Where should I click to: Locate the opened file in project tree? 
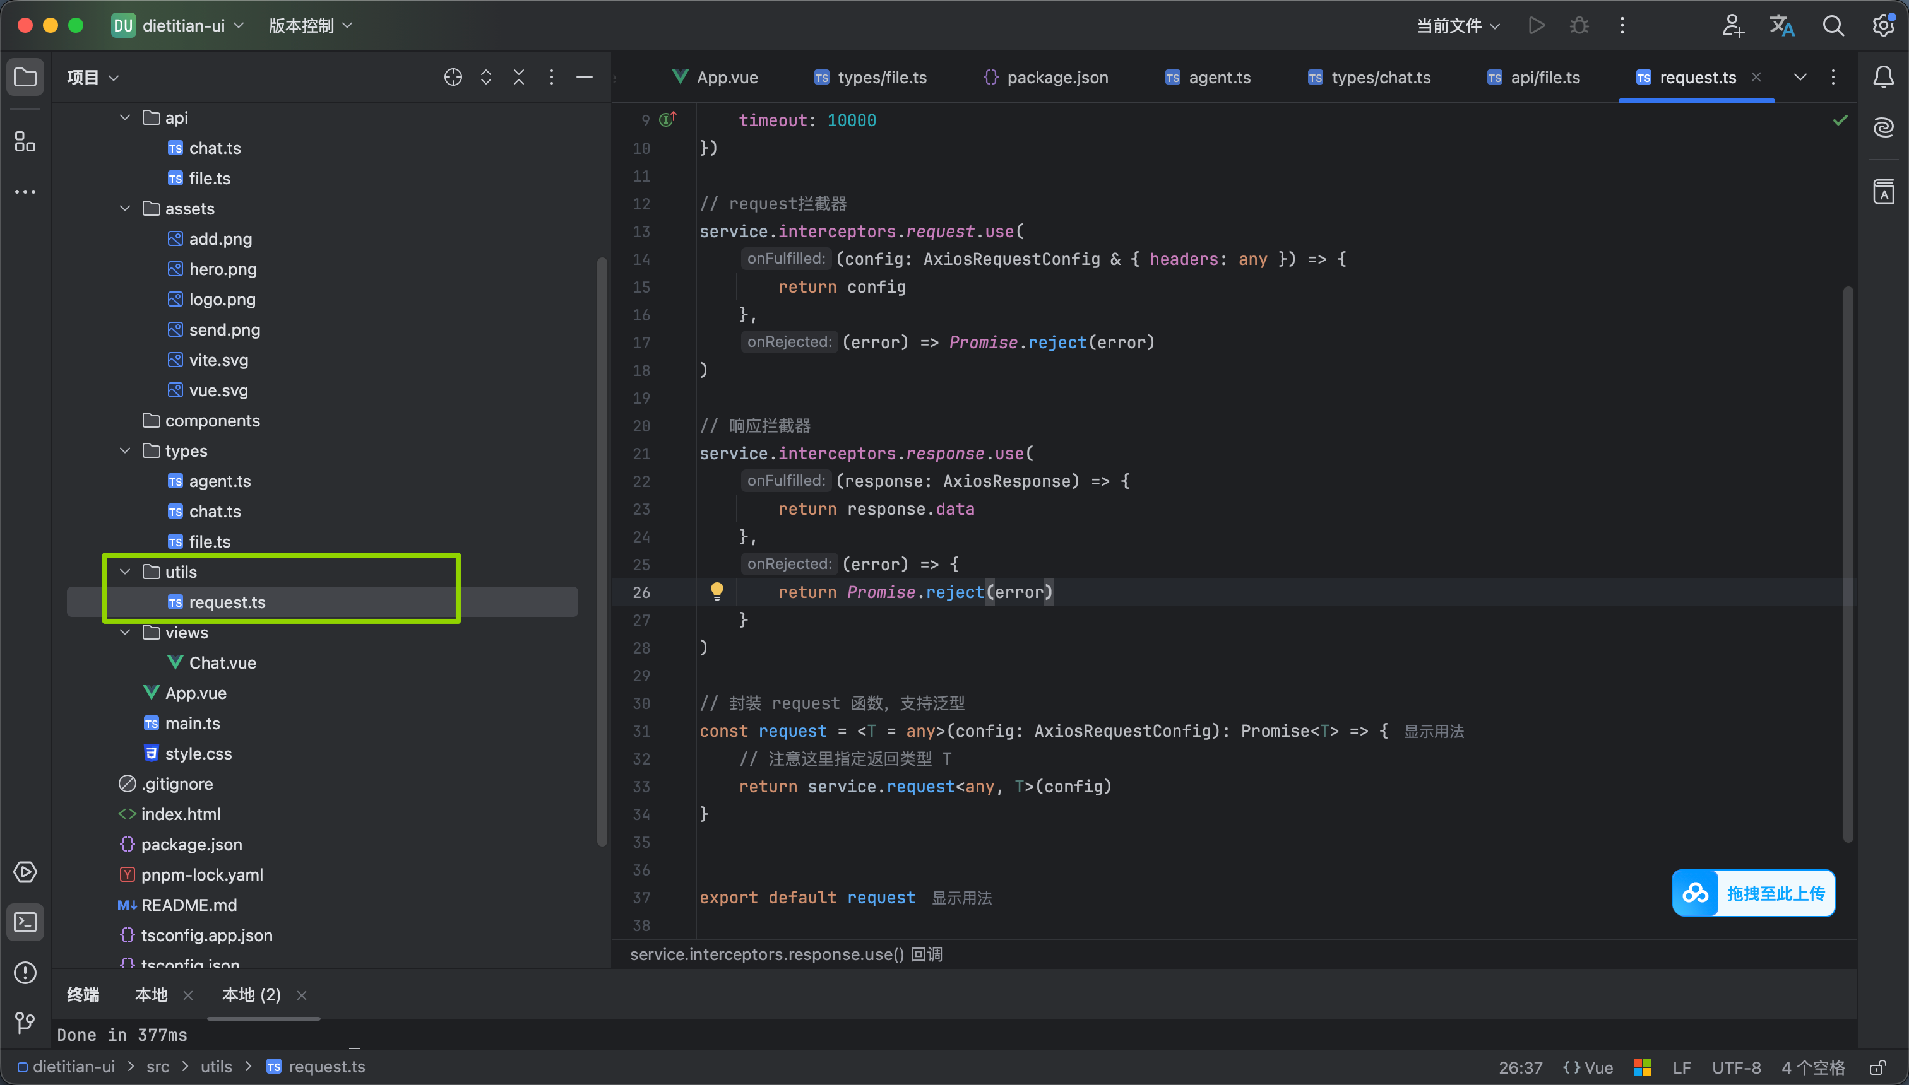(453, 77)
